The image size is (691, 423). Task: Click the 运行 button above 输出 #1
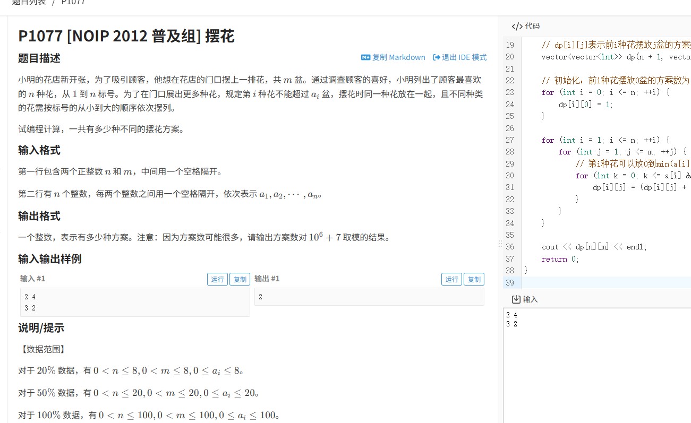pyautogui.click(x=451, y=278)
